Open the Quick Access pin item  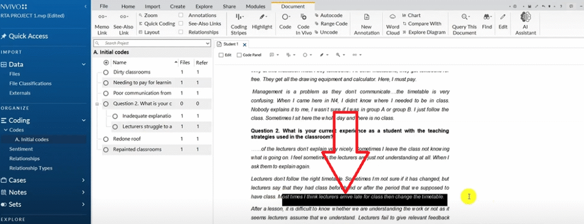[25, 36]
